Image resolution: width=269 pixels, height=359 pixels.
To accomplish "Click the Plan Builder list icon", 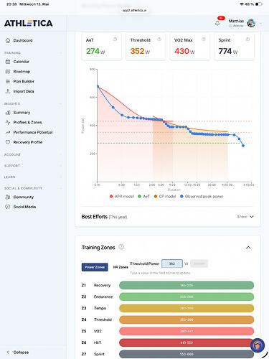I will (x=8, y=81).
